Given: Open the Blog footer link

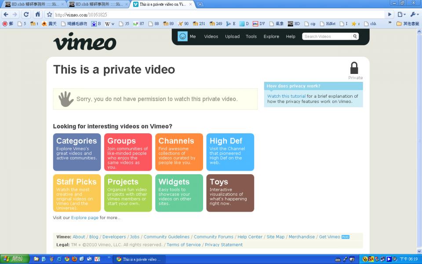Looking at the screenshot, I should click(x=94, y=237).
